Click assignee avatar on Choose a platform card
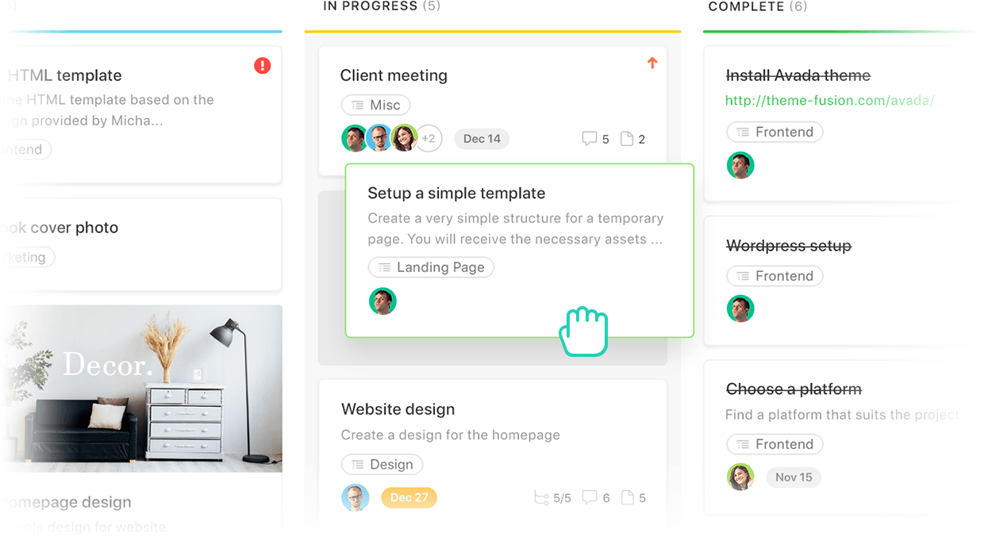The height and width of the screenshot is (548, 984). 740,477
